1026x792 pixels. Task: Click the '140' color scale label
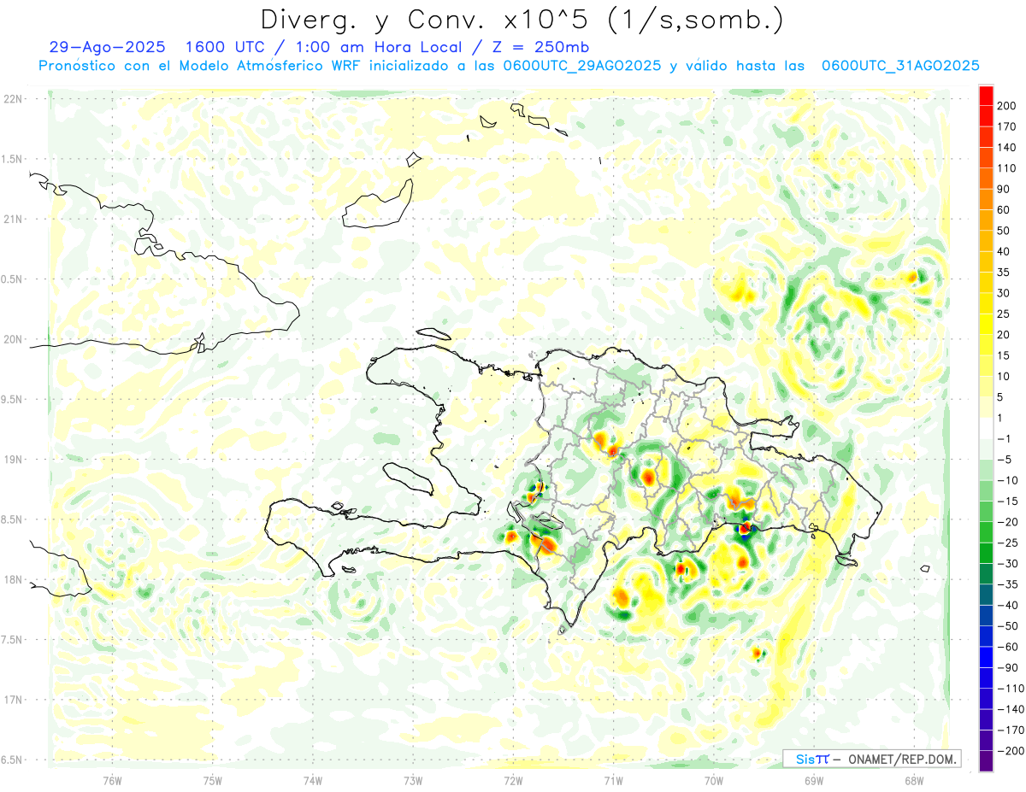point(1006,148)
